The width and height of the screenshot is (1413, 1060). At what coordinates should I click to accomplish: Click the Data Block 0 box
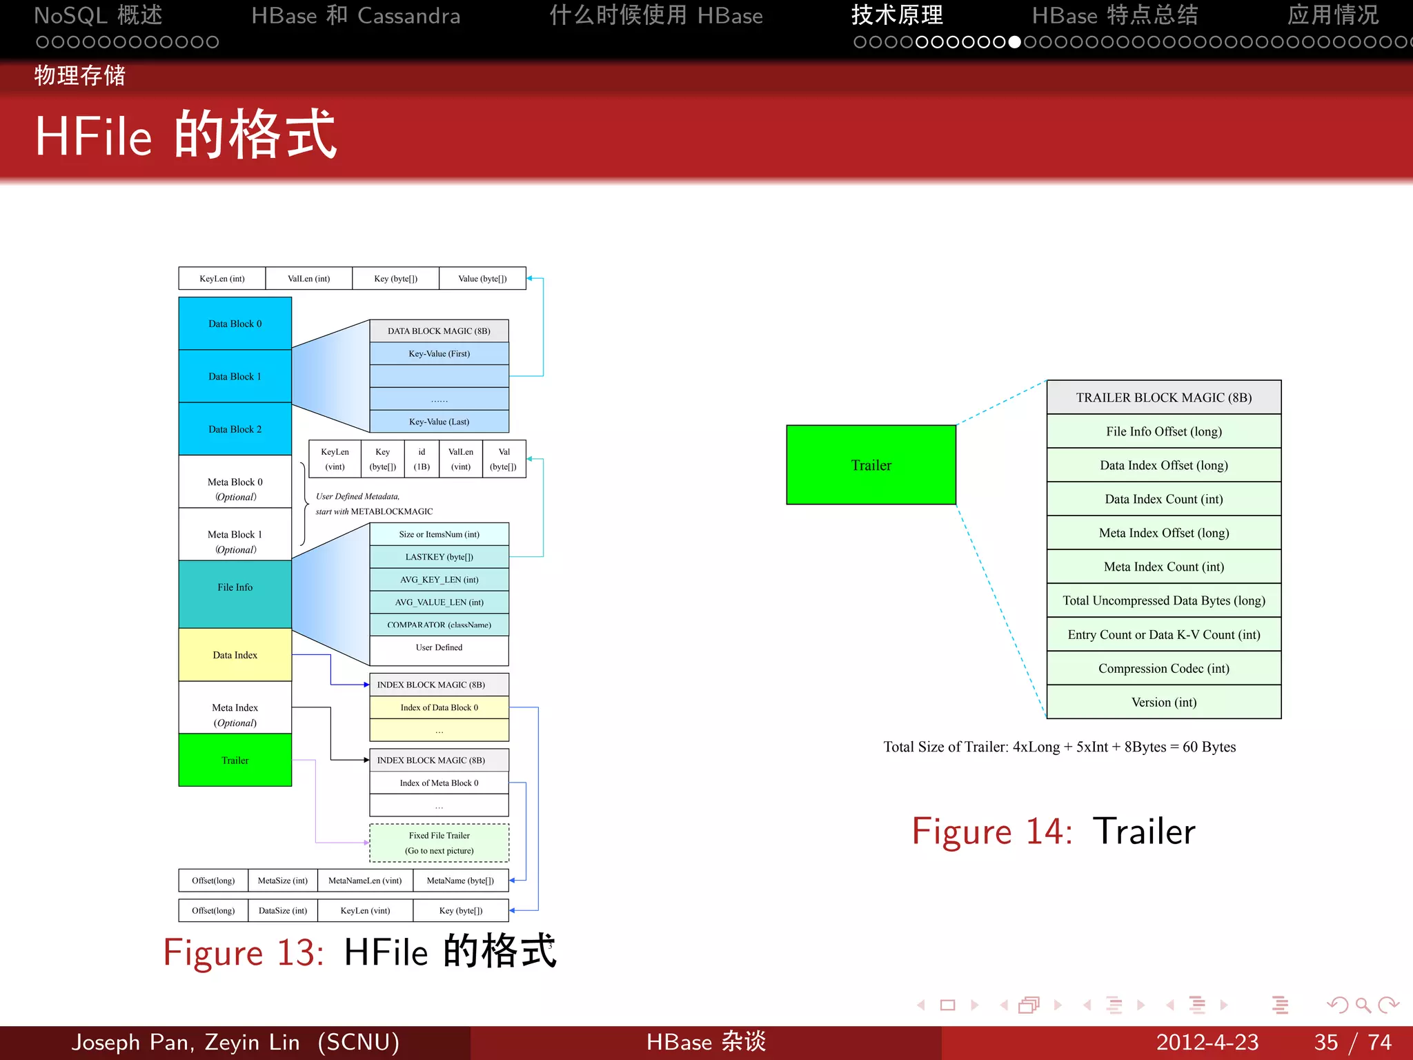click(235, 324)
